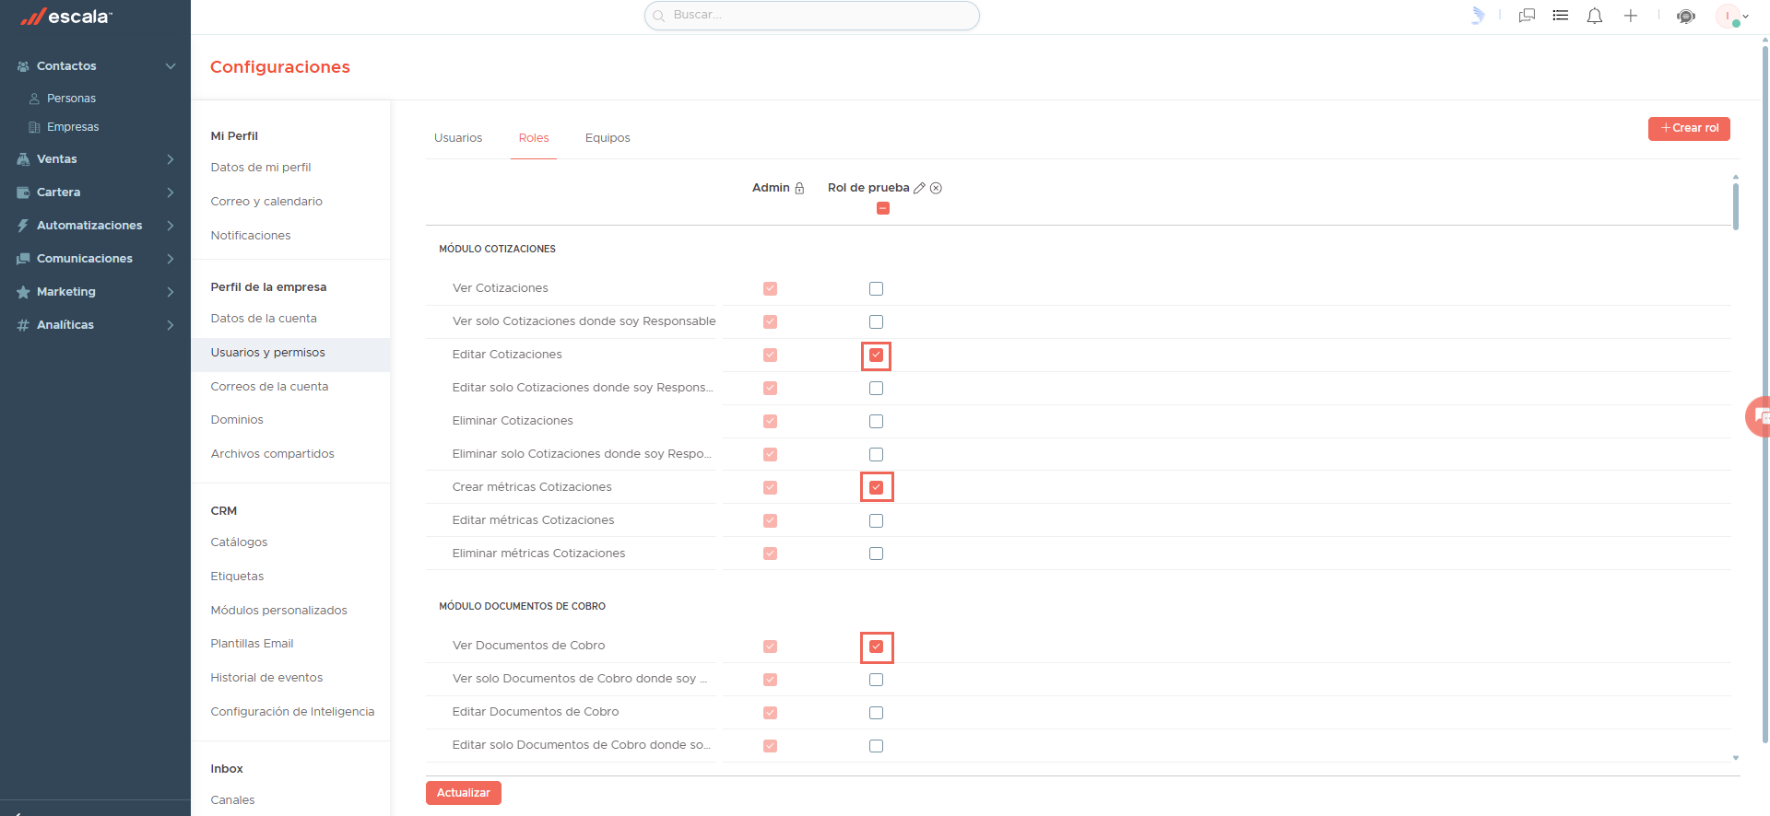Click the Personas person icon
The height and width of the screenshot is (816, 1770).
pyautogui.click(x=34, y=99)
